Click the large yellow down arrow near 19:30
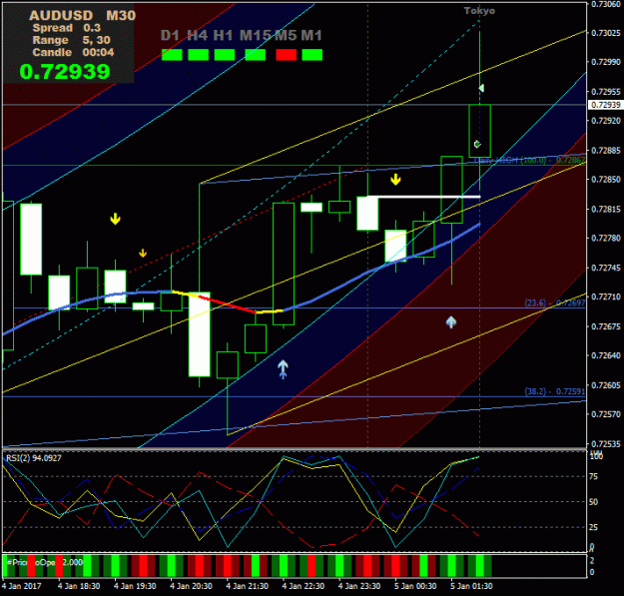The height and width of the screenshot is (596, 624). pyautogui.click(x=115, y=219)
